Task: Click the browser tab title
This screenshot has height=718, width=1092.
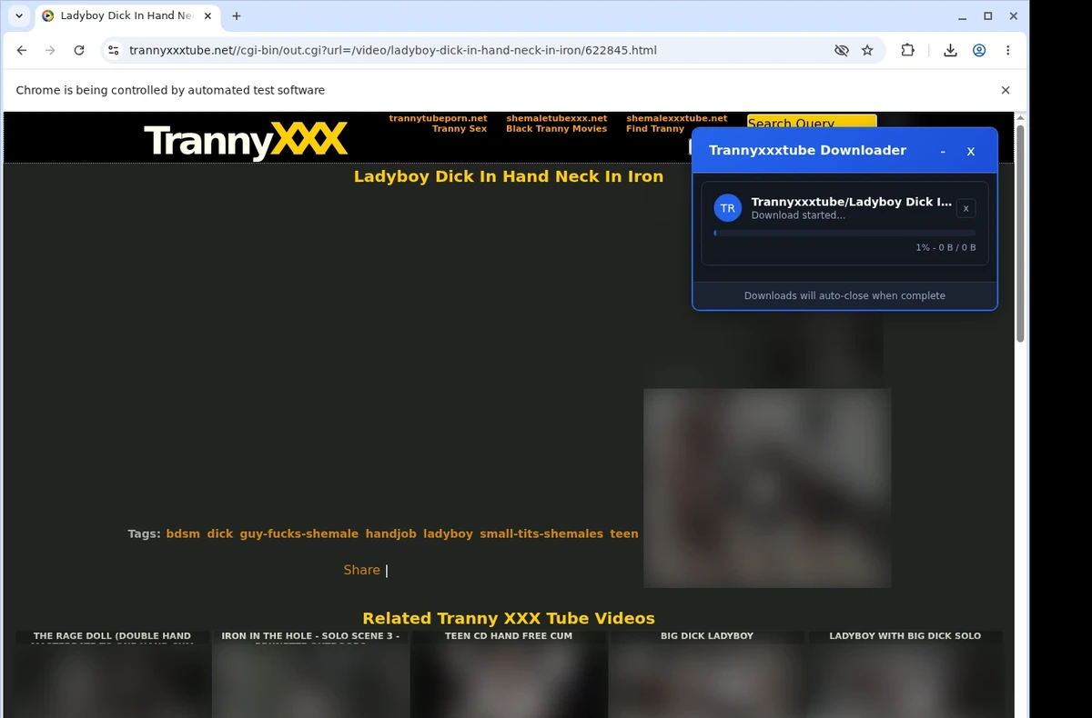Action: [126, 16]
